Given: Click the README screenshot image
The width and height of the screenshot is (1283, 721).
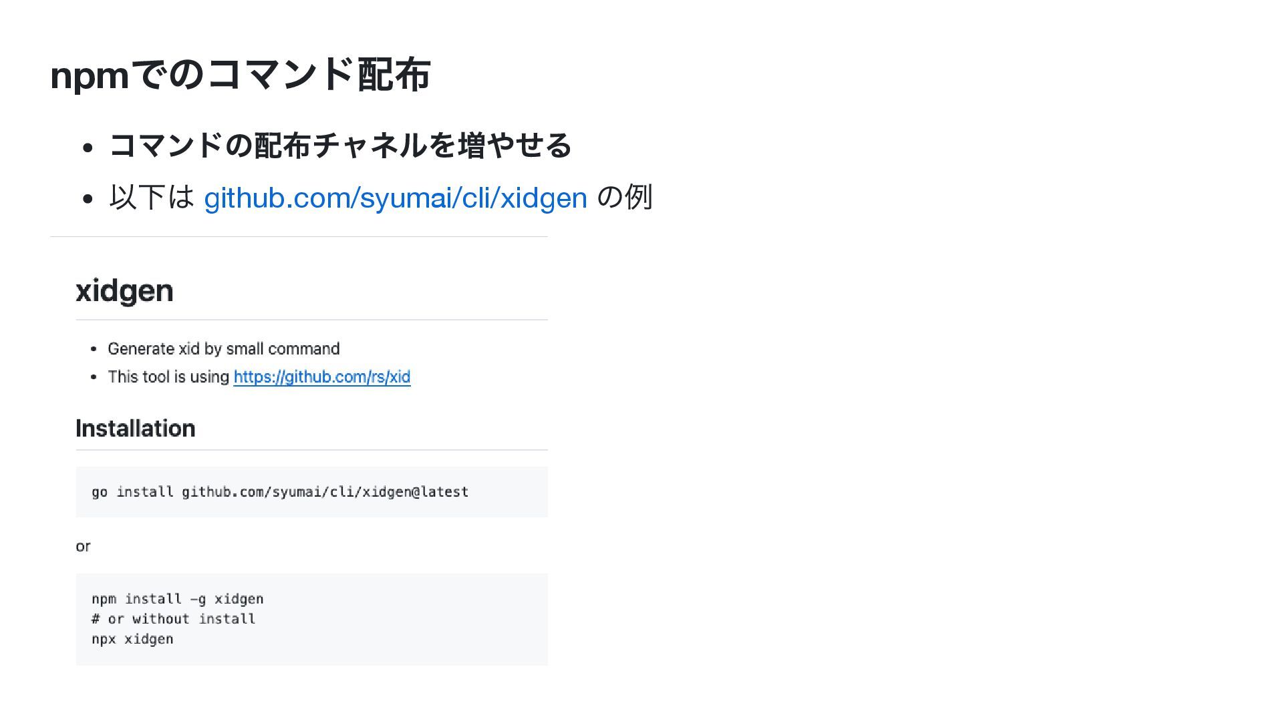Looking at the screenshot, I should [x=299, y=451].
